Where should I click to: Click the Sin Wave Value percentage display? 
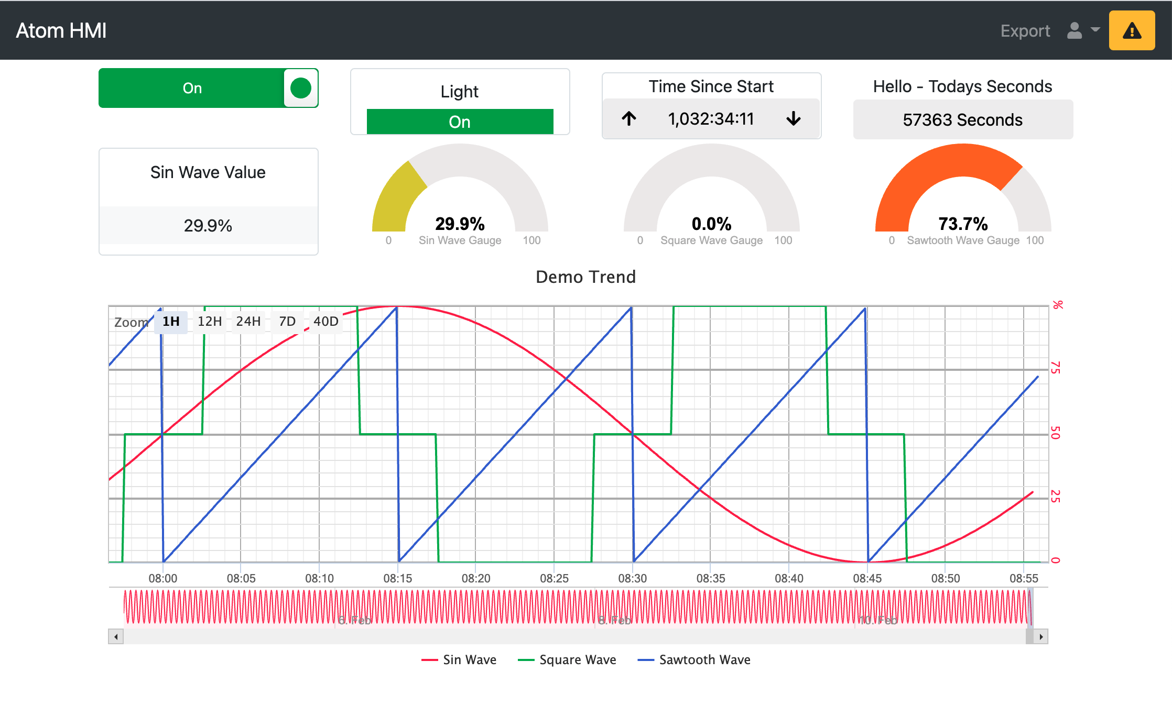(208, 226)
